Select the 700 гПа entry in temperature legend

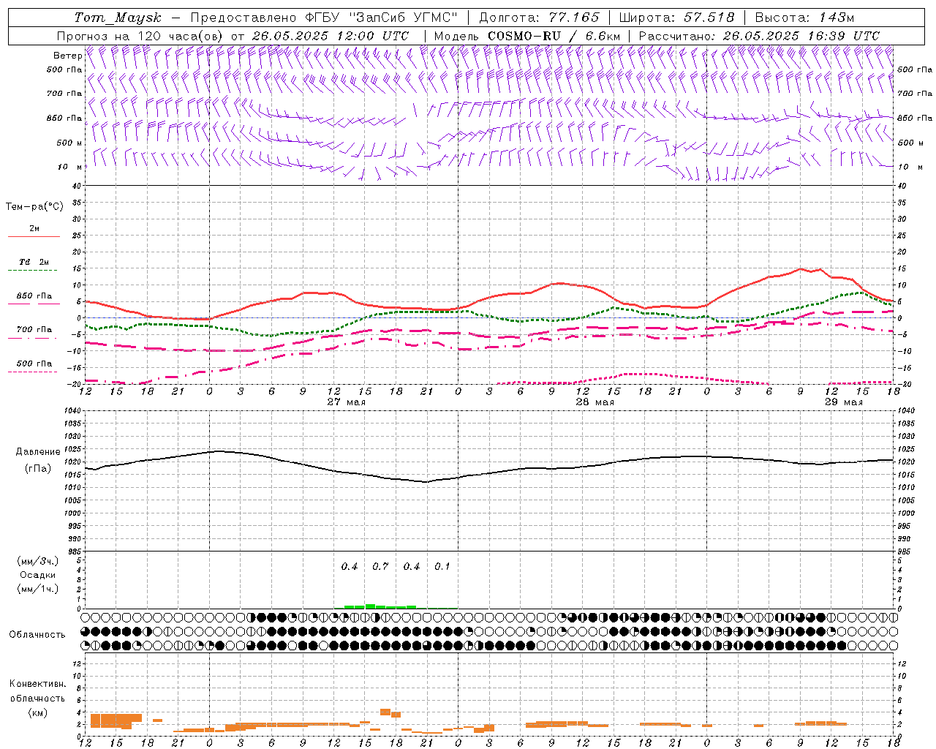34,329
